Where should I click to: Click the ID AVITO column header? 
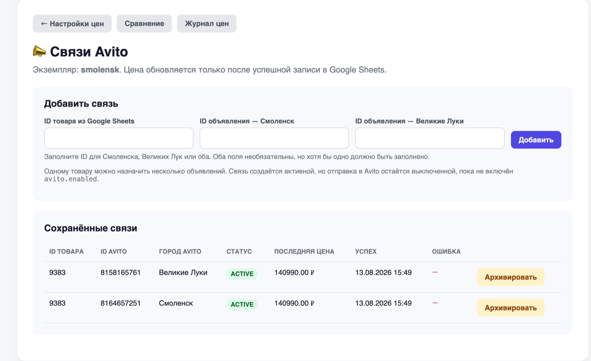click(x=114, y=252)
